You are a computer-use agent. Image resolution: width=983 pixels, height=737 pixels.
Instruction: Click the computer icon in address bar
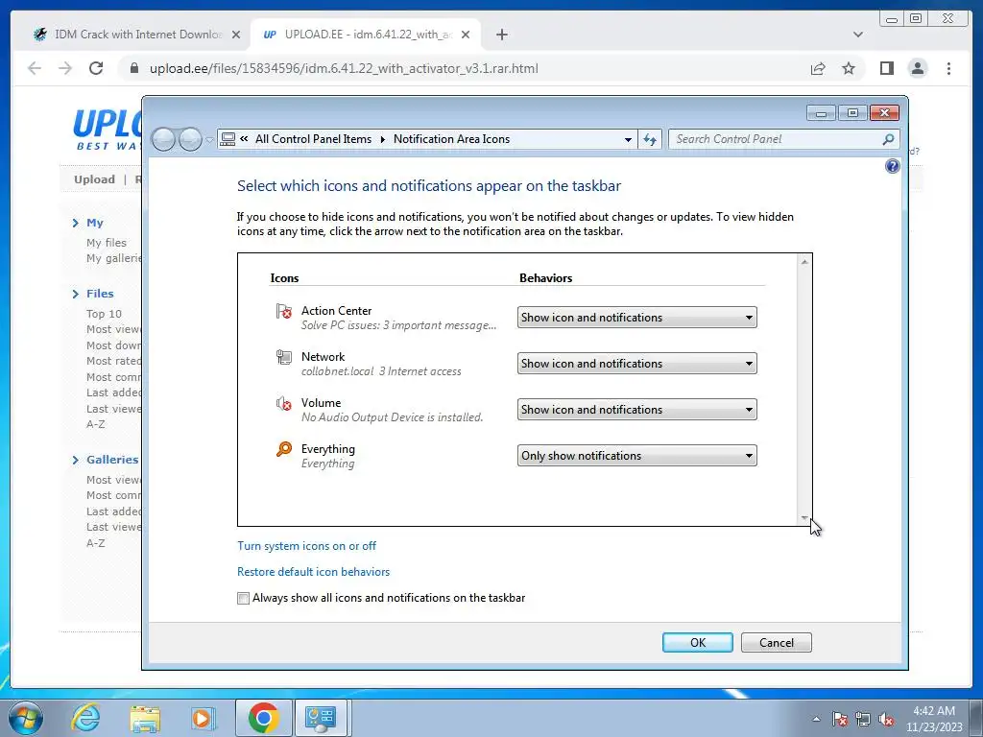click(228, 139)
